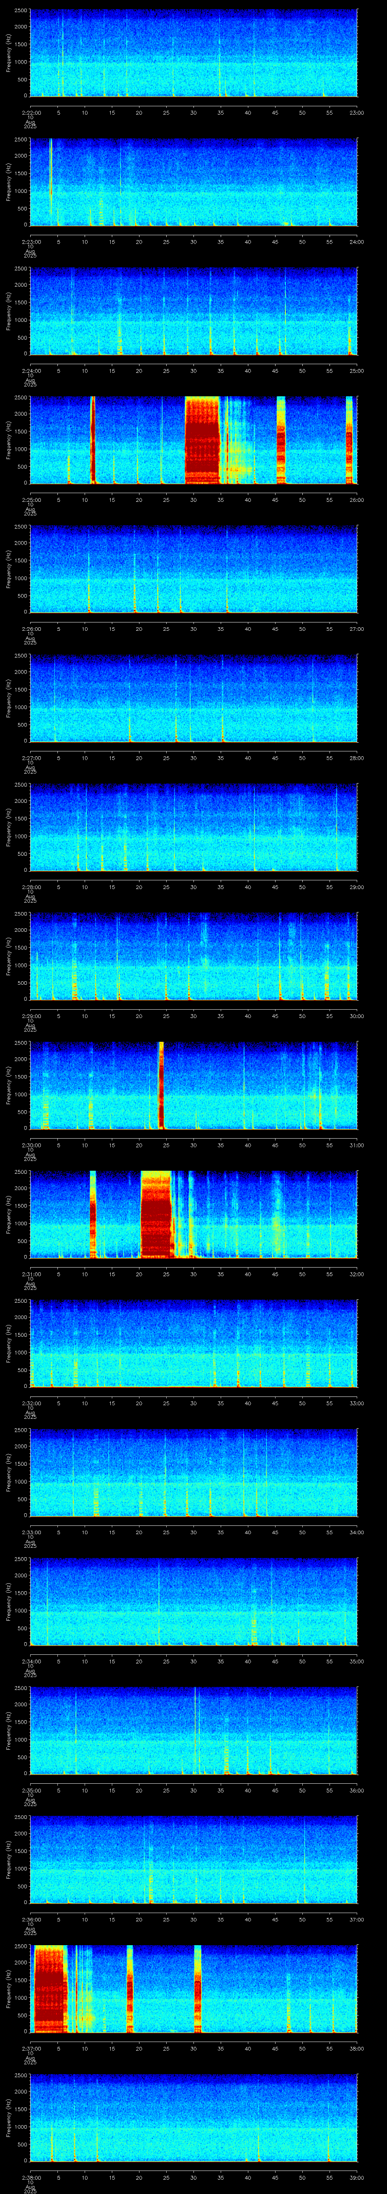Click the 2:31:00 start time label
Viewport: 387px width, 2194px height.
(31, 1274)
